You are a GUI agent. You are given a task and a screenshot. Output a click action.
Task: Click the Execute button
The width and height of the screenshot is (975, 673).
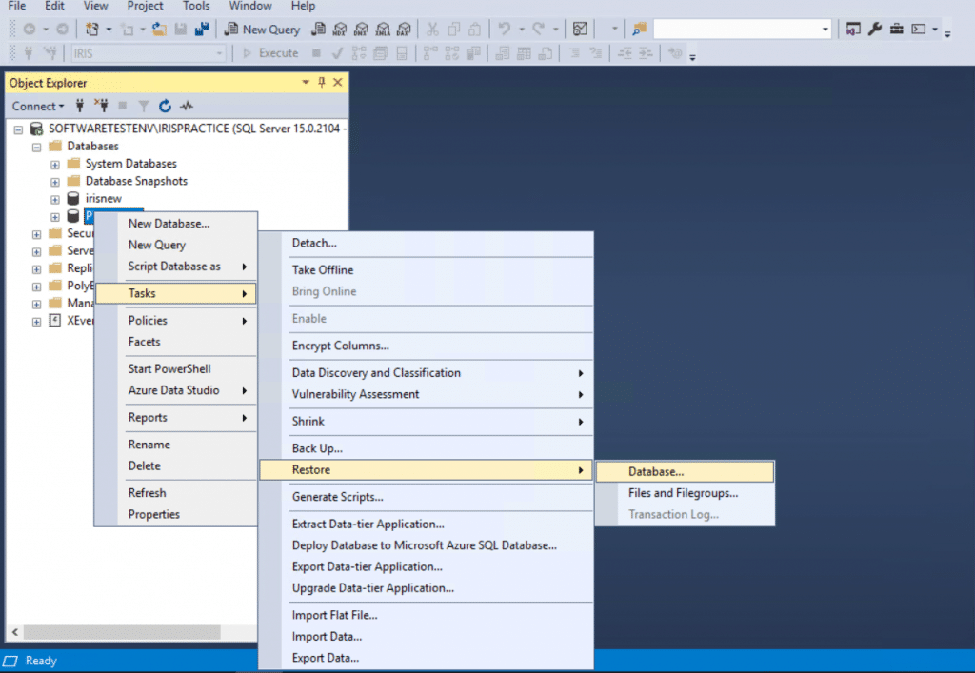coord(271,53)
